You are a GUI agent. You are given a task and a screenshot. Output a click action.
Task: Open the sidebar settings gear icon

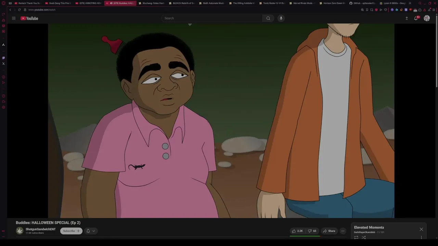pyautogui.click(x=3, y=107)
